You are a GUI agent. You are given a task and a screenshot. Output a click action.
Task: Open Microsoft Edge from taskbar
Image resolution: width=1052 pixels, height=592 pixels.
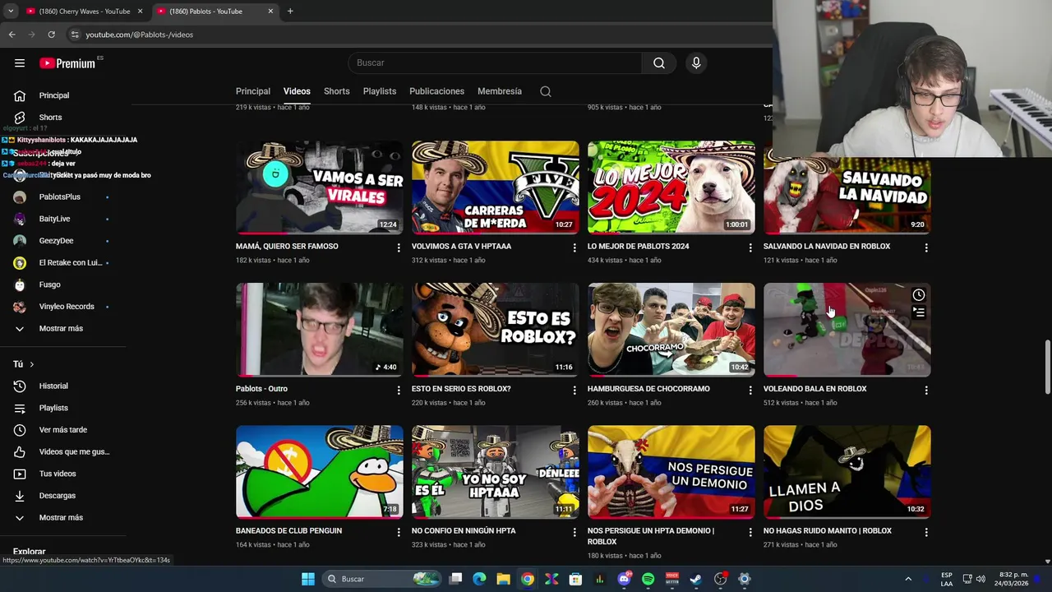coord(479,579)
